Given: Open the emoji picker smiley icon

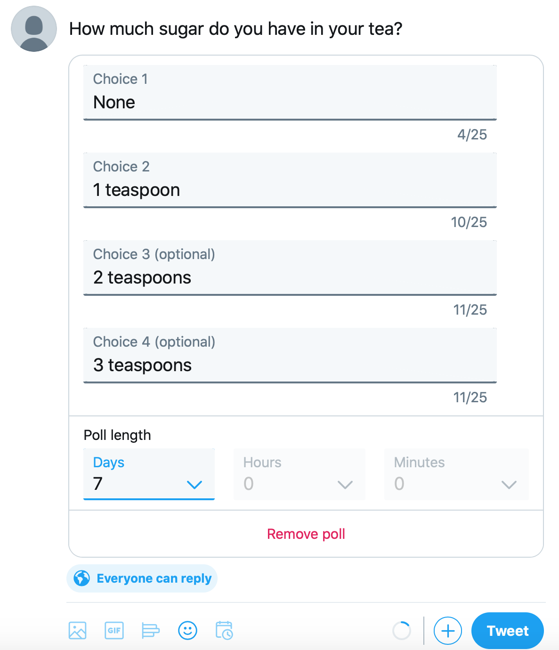Looking at the screenshot, I should pyautogui.click(x=187, y=630).
